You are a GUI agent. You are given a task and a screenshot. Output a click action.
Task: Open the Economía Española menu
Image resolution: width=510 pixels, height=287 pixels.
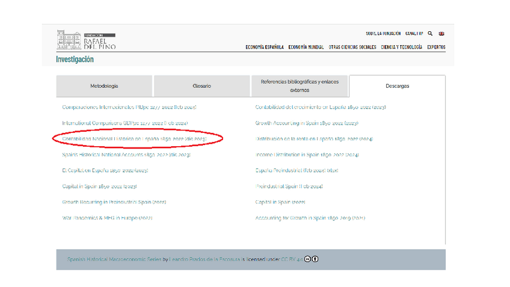[265, 47]
